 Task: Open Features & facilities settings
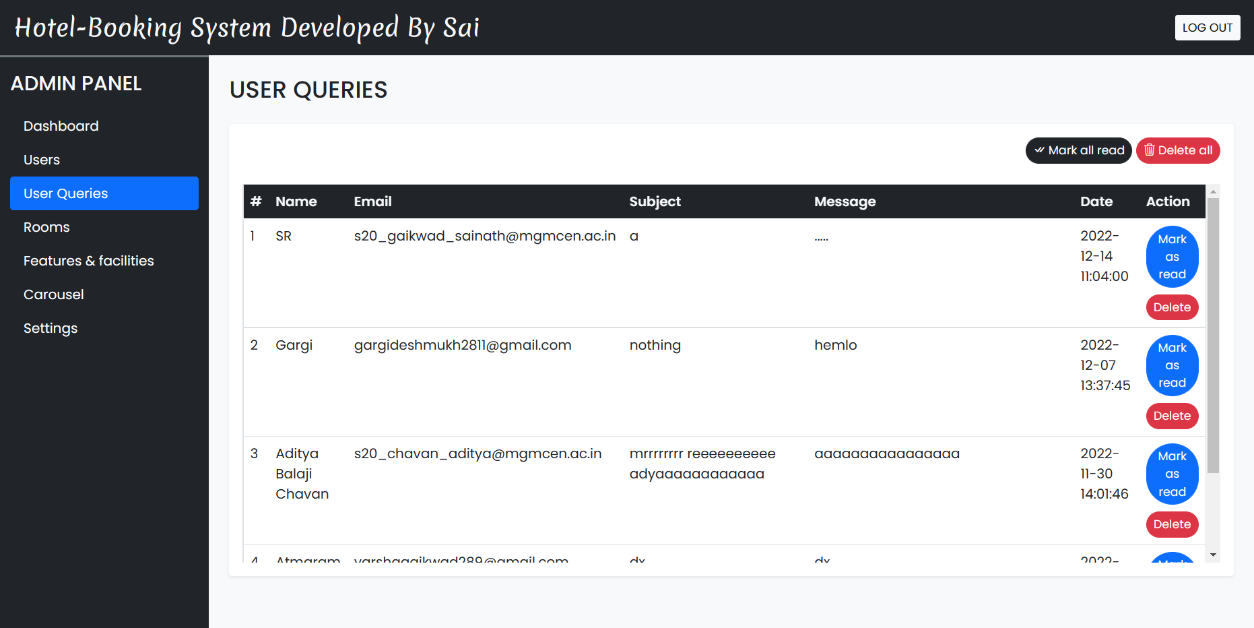tap(88, 261)
